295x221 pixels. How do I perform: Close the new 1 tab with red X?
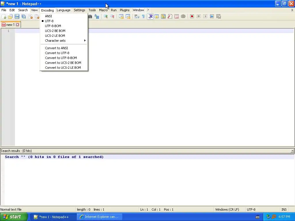point(18,25)
